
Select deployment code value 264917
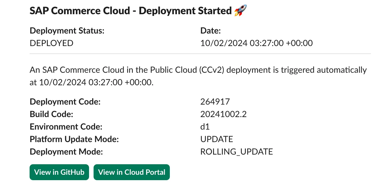pyautogui.click(x=215, y=102)
